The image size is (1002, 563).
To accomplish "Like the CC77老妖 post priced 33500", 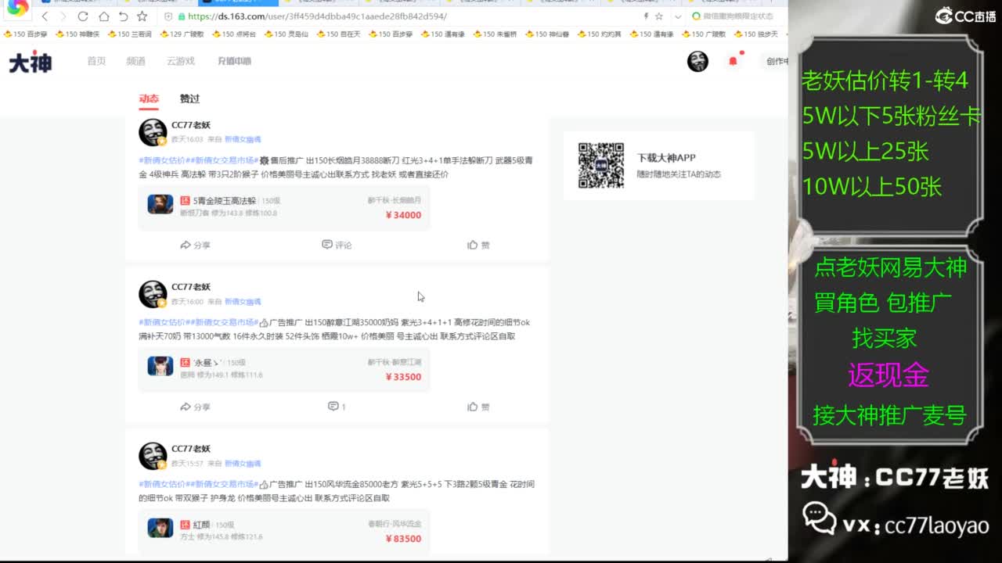I will point(478,407).
